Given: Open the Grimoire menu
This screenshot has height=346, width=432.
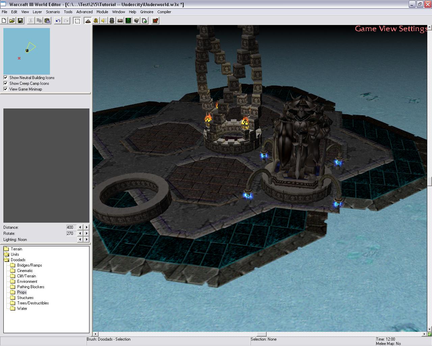Looking at the screenshot, I should tap(146, 12).
